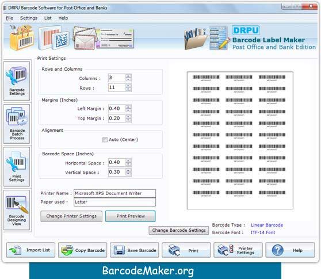Increase Top Margin with up arrow
321x279 pixels.
(128, 116)
